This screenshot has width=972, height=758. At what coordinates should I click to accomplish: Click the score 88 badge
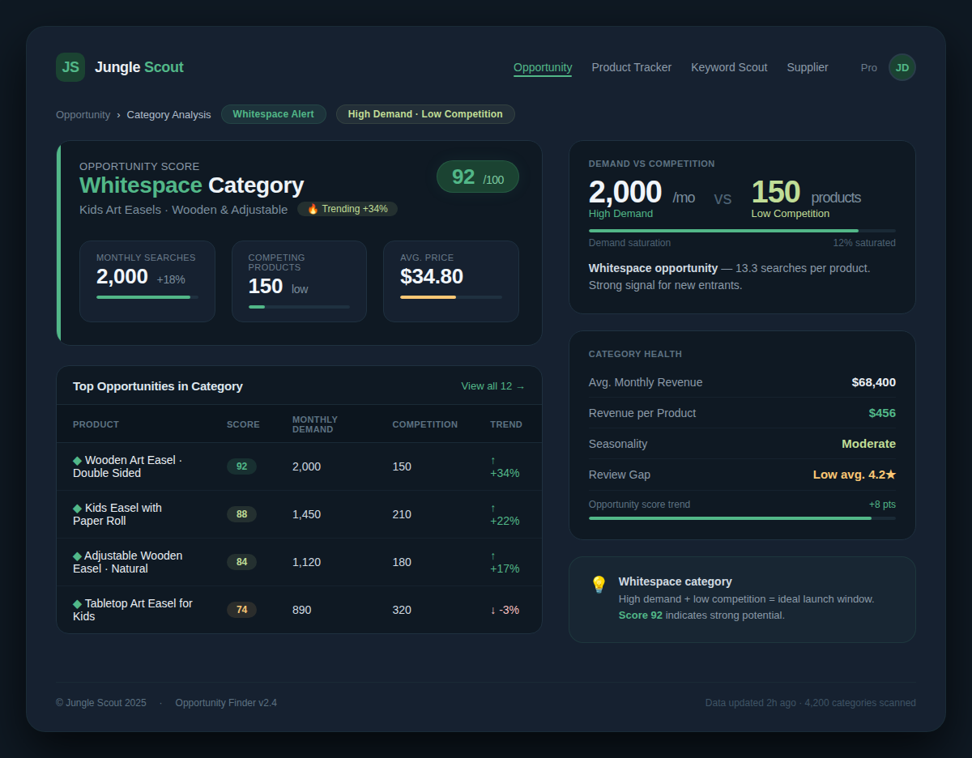point(241,514)
